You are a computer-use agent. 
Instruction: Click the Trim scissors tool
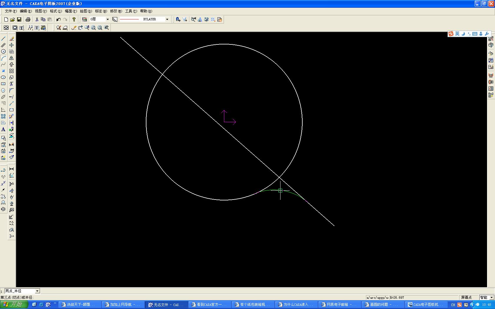pyautogui.click(x=11, y=84)
